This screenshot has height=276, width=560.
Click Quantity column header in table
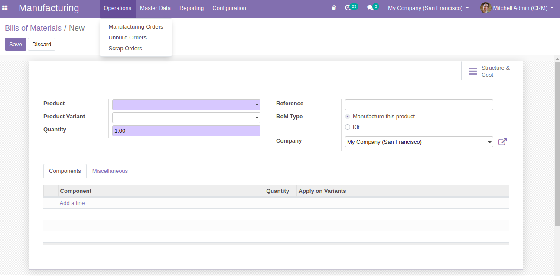click(x=277, y=191)
